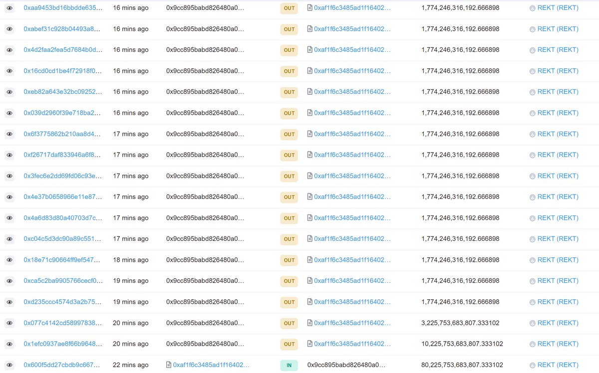This screenshot has height=373, width=599.
Task: Show details eye for 0x3fec6e2dd69fd06c93e
Action: coord(9,176)
